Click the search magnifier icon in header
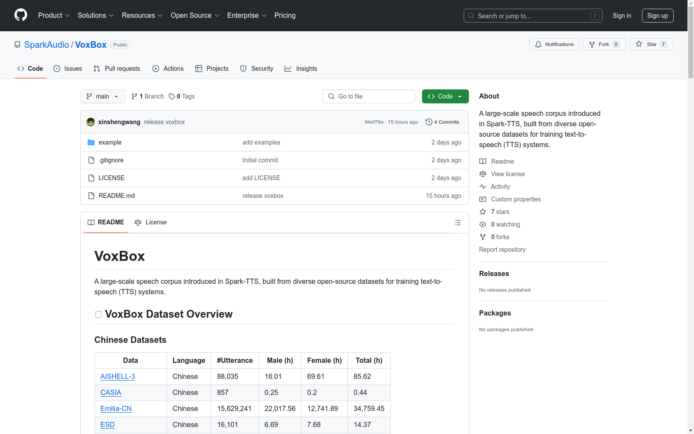 471,16
